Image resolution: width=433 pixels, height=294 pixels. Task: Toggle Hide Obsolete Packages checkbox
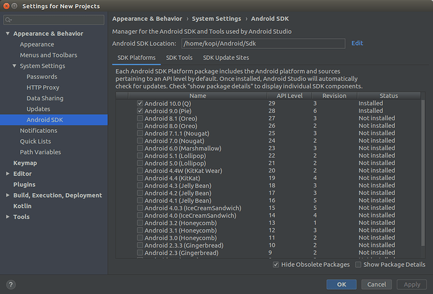click(276, 265)
